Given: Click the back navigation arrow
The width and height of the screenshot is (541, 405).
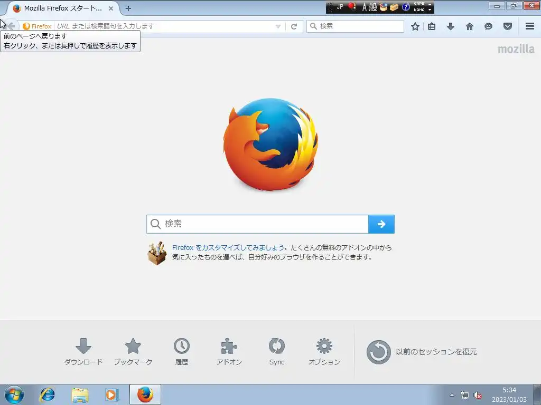Looking at the screenshot, I should (11, 26).
